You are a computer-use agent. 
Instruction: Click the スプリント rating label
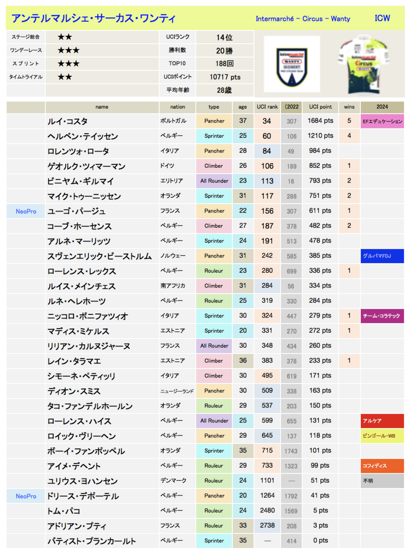[x=25, y=64]
